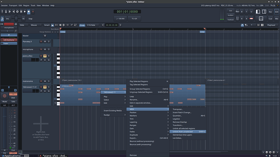Expand the Nudge submenu
The image size is (280, 157).
(x=113, y=115)
